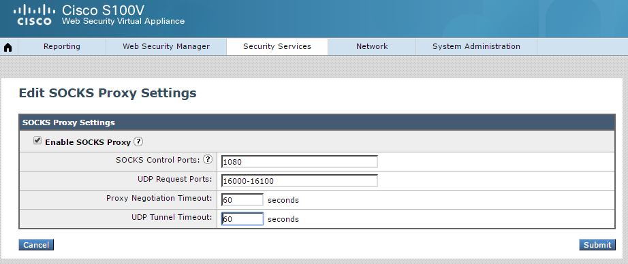Image resolution: width=628 pixels, height=264 pixels.
Task: Open the System Administration menu
Action: (476, 46)
